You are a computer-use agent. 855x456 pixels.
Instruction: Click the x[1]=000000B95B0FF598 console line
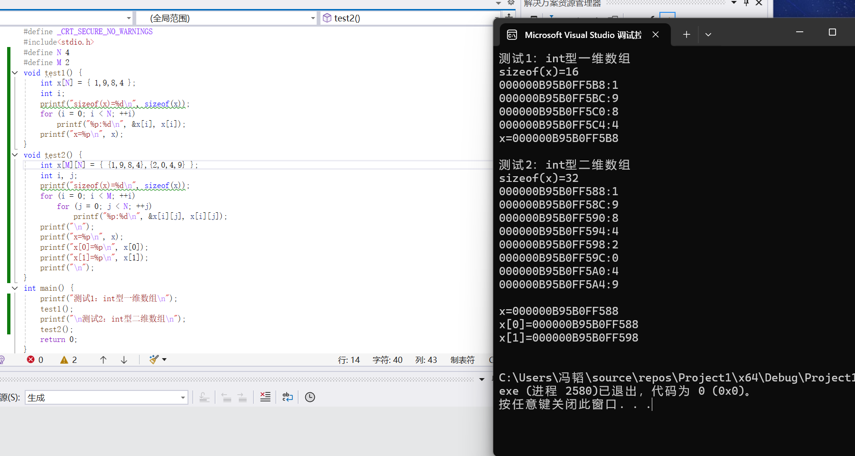(x=569, y=338)
